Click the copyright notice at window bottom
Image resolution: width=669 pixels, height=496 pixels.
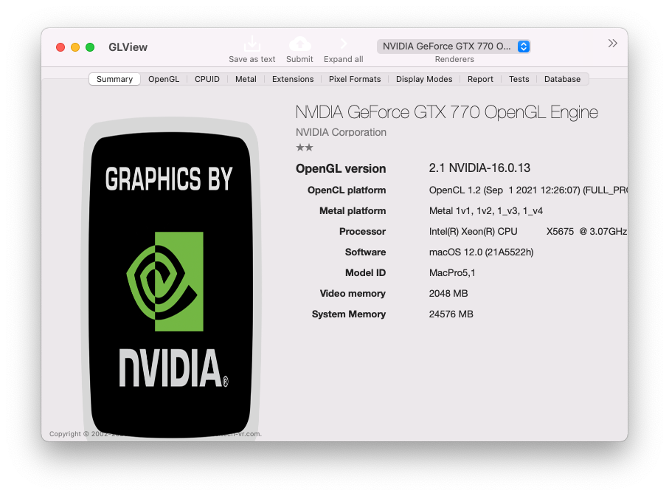coord(156,434)
